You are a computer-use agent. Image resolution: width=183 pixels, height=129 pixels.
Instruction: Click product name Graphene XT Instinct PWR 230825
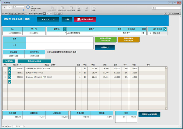39,77
